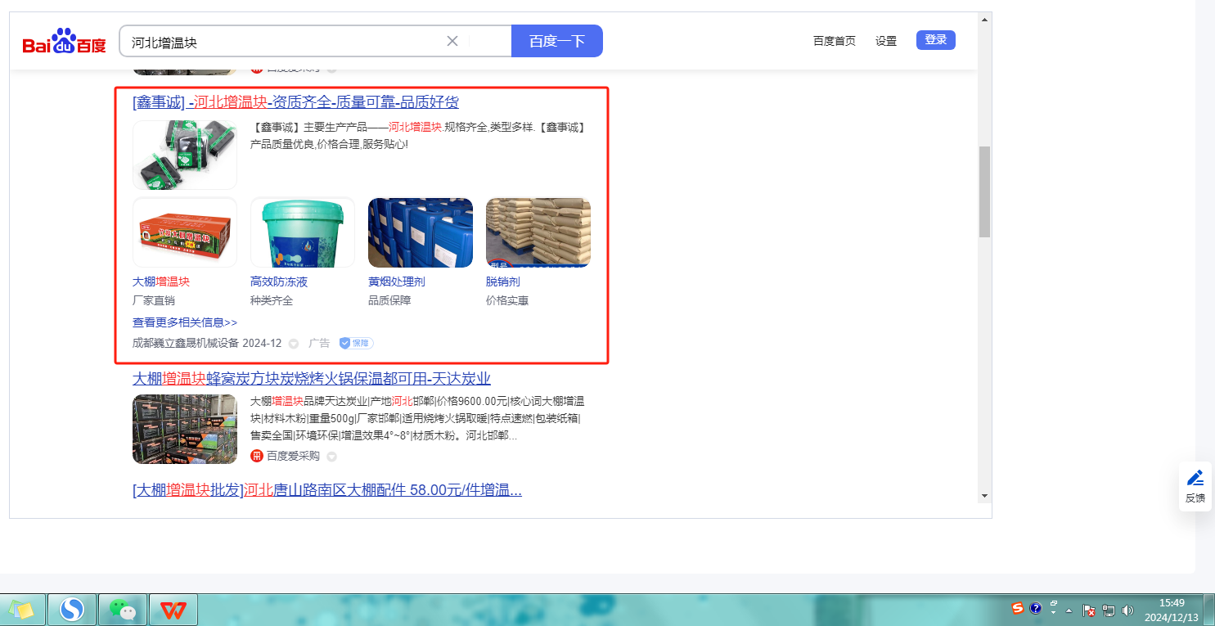The width and height of the screenshot is (1215, 626).
Task: Click the 反馈 feedback button
Action: (1195, 487)
